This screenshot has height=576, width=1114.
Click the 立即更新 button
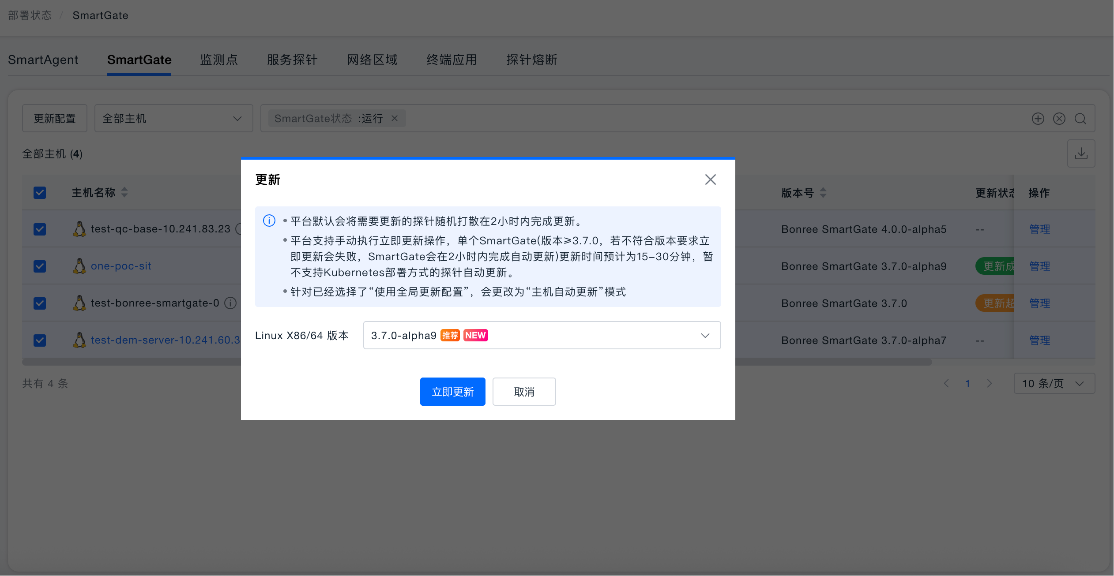(452, 392)
